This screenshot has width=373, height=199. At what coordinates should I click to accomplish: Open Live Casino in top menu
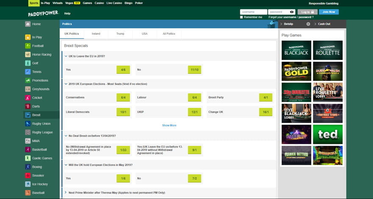tap(114, 3)
